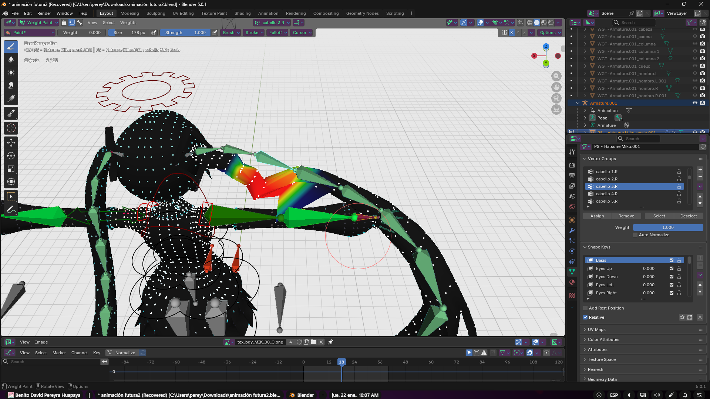
Task: Enable Auto Normalize checkbox
Action: [635, 235]
